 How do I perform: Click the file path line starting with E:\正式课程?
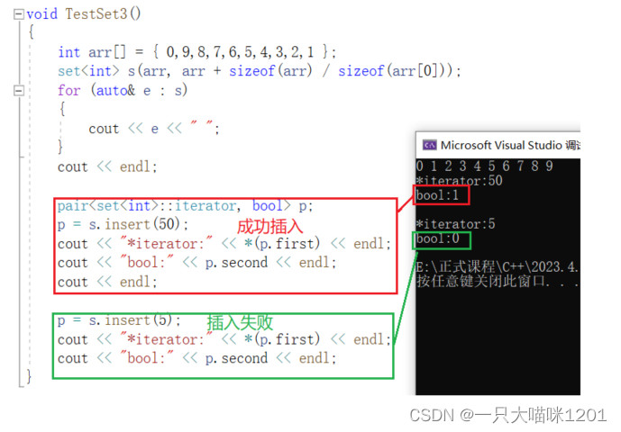[498, 267]
